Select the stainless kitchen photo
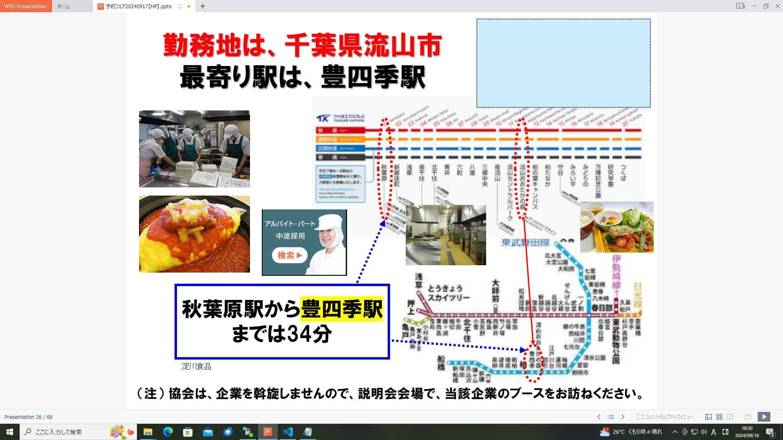This screenshot has width=783, height=440. [446, 235]
